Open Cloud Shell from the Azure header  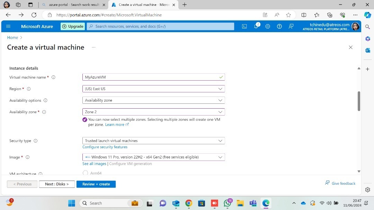pos(244,26)
